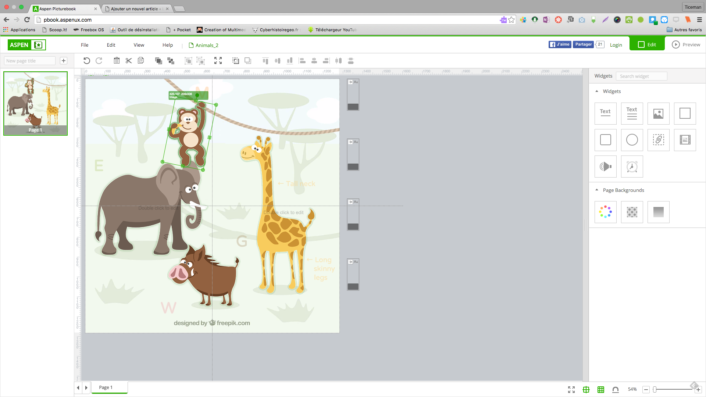Click the align right edges icon
706x397 pixels.
(x=326, y=61)
